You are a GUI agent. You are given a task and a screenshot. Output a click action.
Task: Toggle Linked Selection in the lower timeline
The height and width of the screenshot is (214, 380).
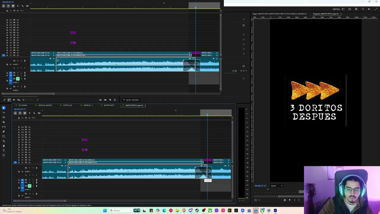(25, 113)
